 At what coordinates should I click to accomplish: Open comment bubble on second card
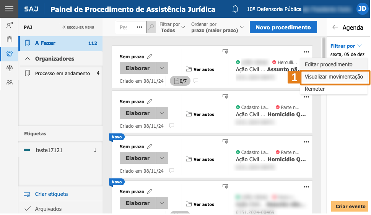tap(172, 126)
